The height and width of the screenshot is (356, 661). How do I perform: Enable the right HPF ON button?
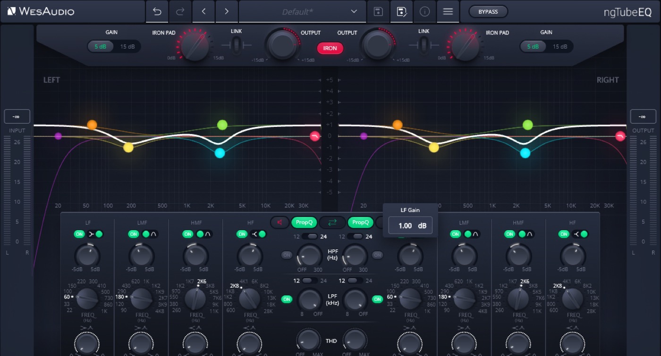click(377, 255)
